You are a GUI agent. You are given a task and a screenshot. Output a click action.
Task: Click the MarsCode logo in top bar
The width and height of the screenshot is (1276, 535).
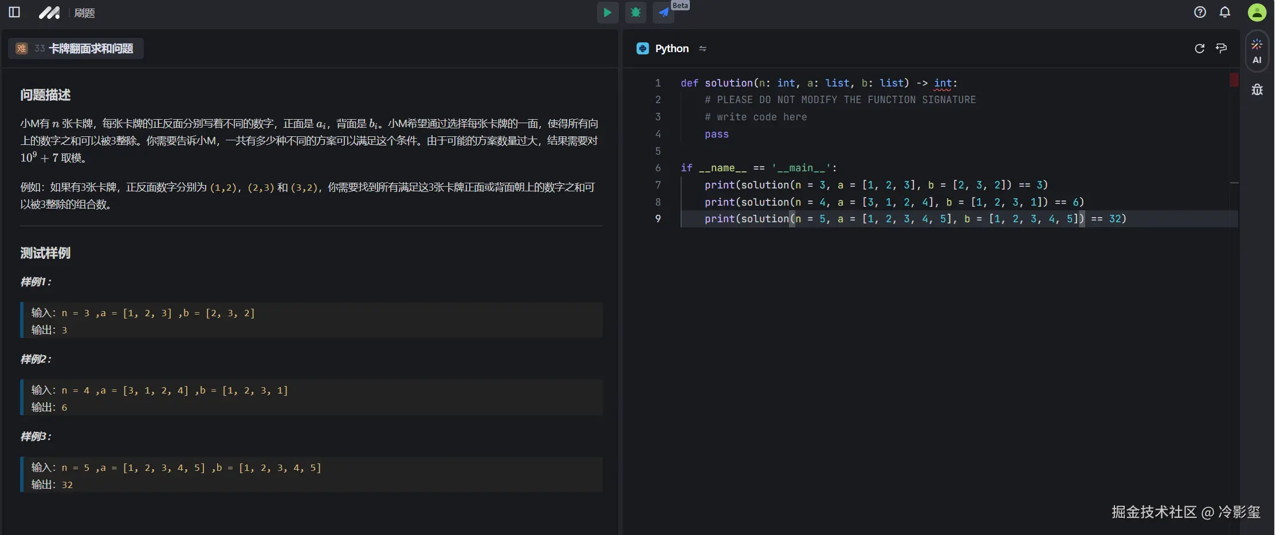[49, 13]
